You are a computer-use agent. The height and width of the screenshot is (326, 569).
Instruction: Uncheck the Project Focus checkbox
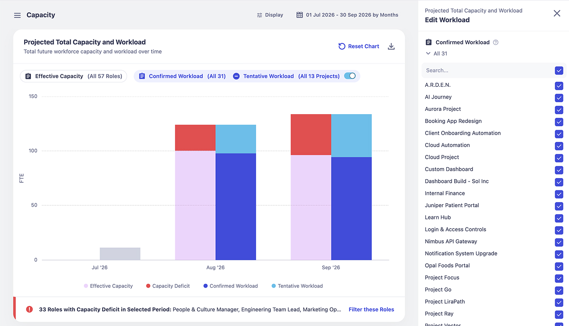click(x=559, y=278)
